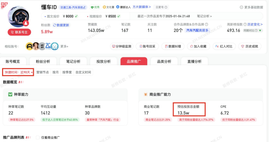
Task: Click the CPE value 6.72
Action: tap(225, 113)
